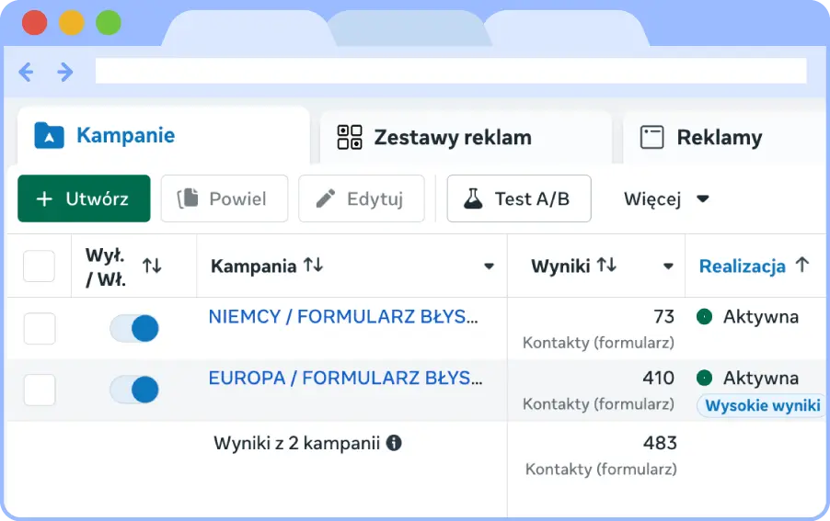The width and height of the screenshot is (830, 521).
Task: Switch to the Zestawy reklam tab
Action: pyautogui.click(x=453, y=138)
